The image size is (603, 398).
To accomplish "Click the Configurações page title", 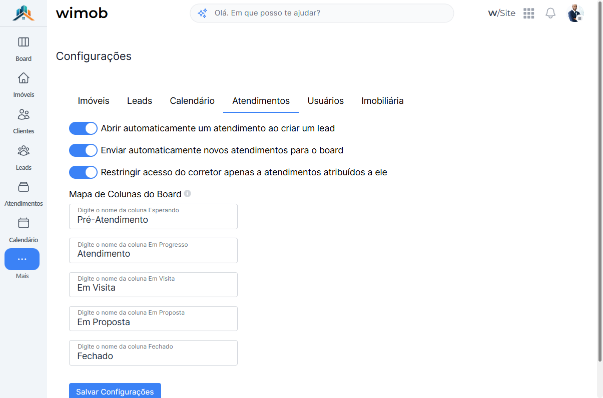I will click(94, 56).
